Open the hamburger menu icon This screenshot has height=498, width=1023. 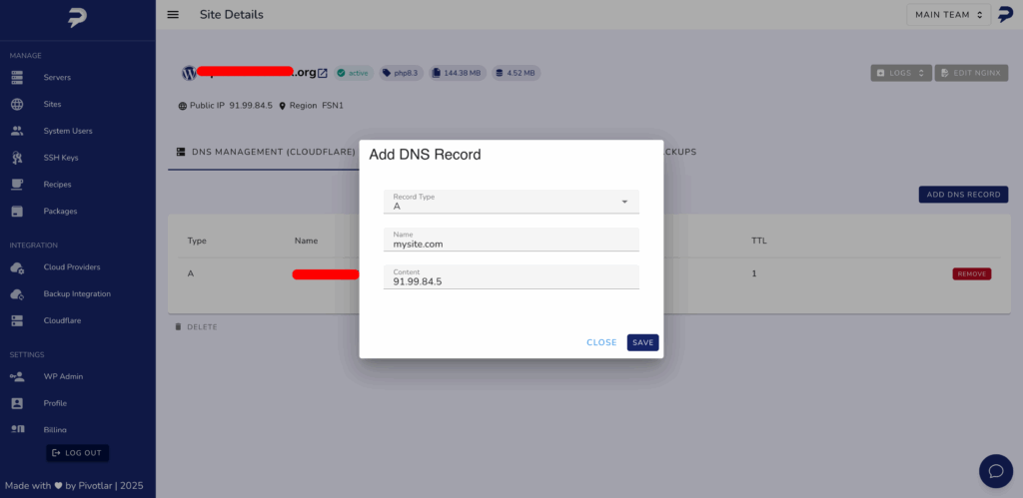click(x=173, y=14)
